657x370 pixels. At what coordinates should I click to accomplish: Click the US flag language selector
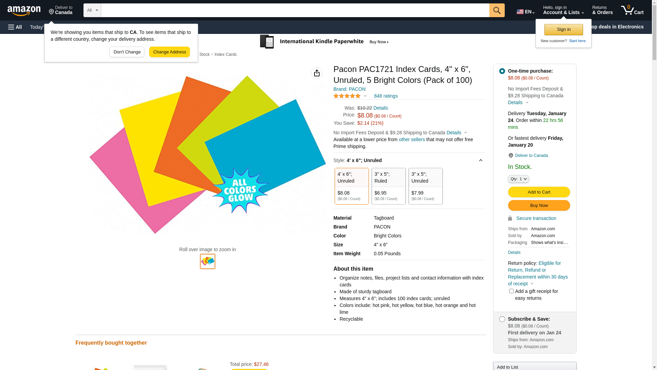pyautogui.click(x=525, y=12)
